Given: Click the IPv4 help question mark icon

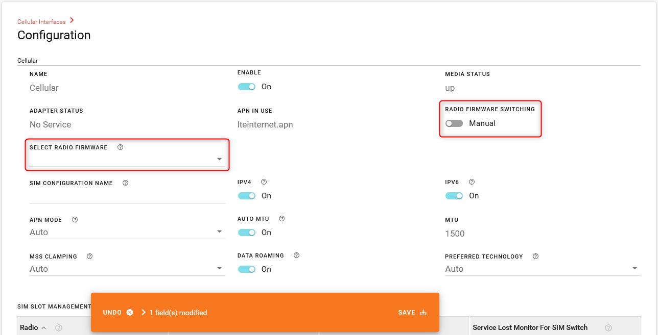Looking at the screenshot, I should pyautogui.click(x=264, y=182).
